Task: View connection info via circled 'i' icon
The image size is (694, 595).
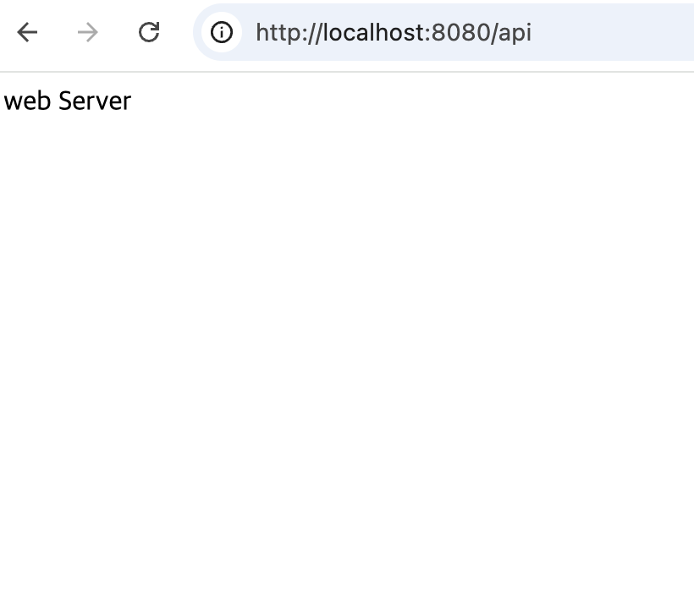Action: pos(221,32)
